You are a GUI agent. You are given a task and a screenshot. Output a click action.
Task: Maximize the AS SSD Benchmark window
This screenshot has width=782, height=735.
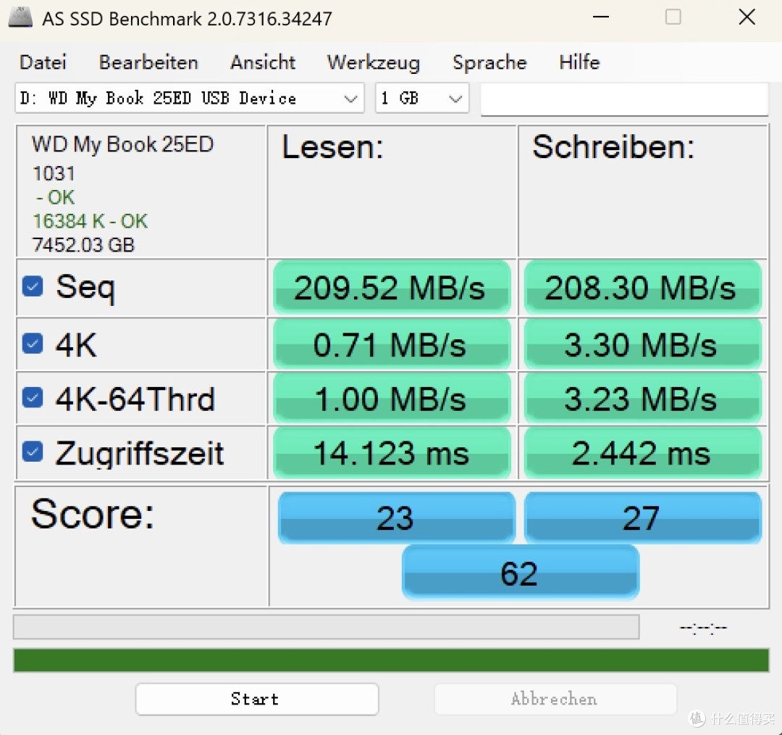click(673, 17)
